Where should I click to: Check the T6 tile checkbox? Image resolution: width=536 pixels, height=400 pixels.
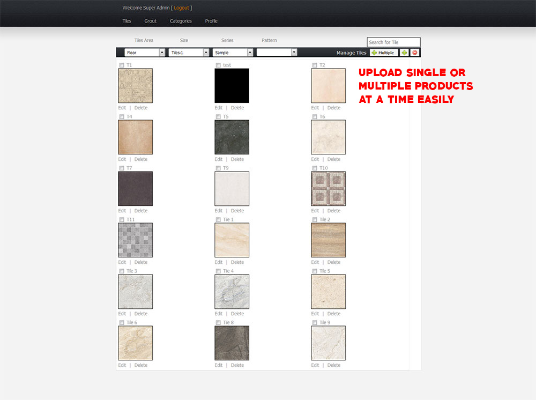click(315, 116)
